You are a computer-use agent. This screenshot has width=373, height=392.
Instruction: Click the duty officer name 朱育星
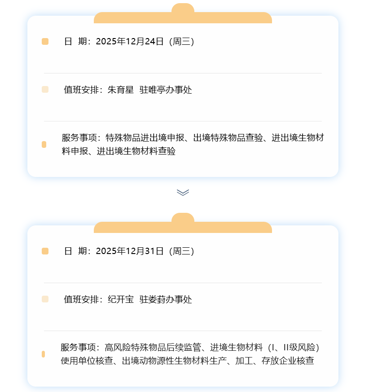point(121,90)
